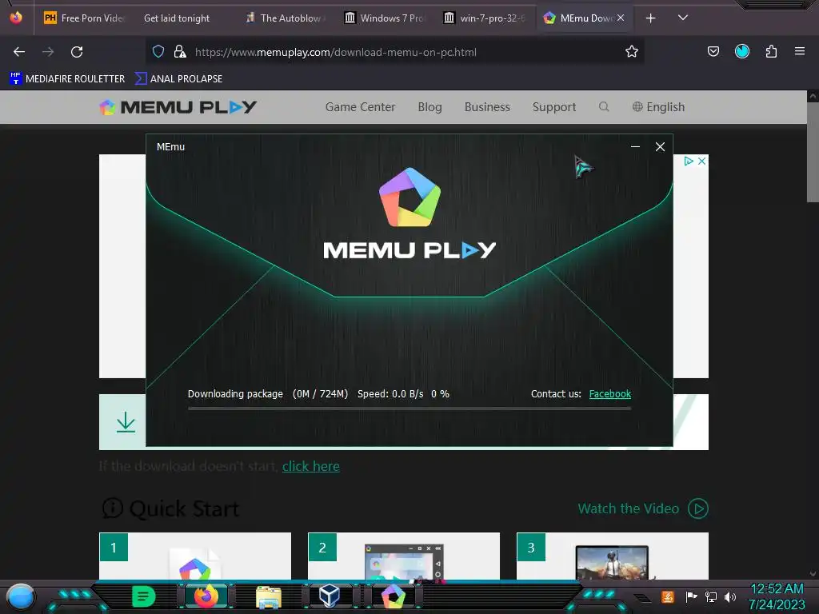This screenshot has width=819, height=614.
Task: Click the website search magnifier icon
Action: pyautogui.click(x=604, y=106)
